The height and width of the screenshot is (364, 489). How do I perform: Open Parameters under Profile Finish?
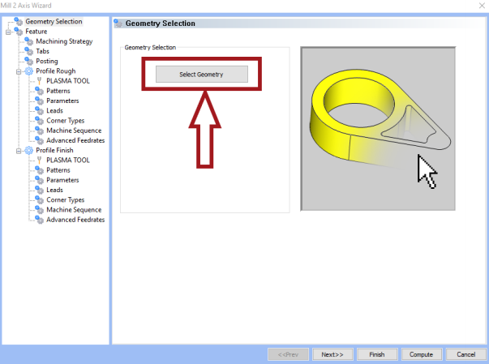coord(62,180)
